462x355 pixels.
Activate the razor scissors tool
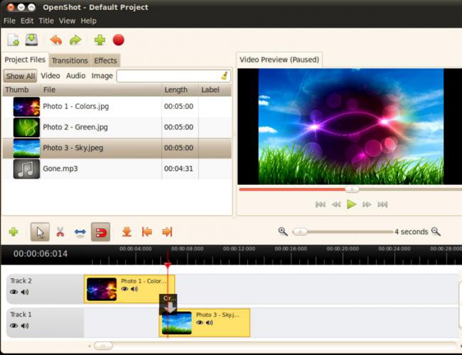(60, 232)
